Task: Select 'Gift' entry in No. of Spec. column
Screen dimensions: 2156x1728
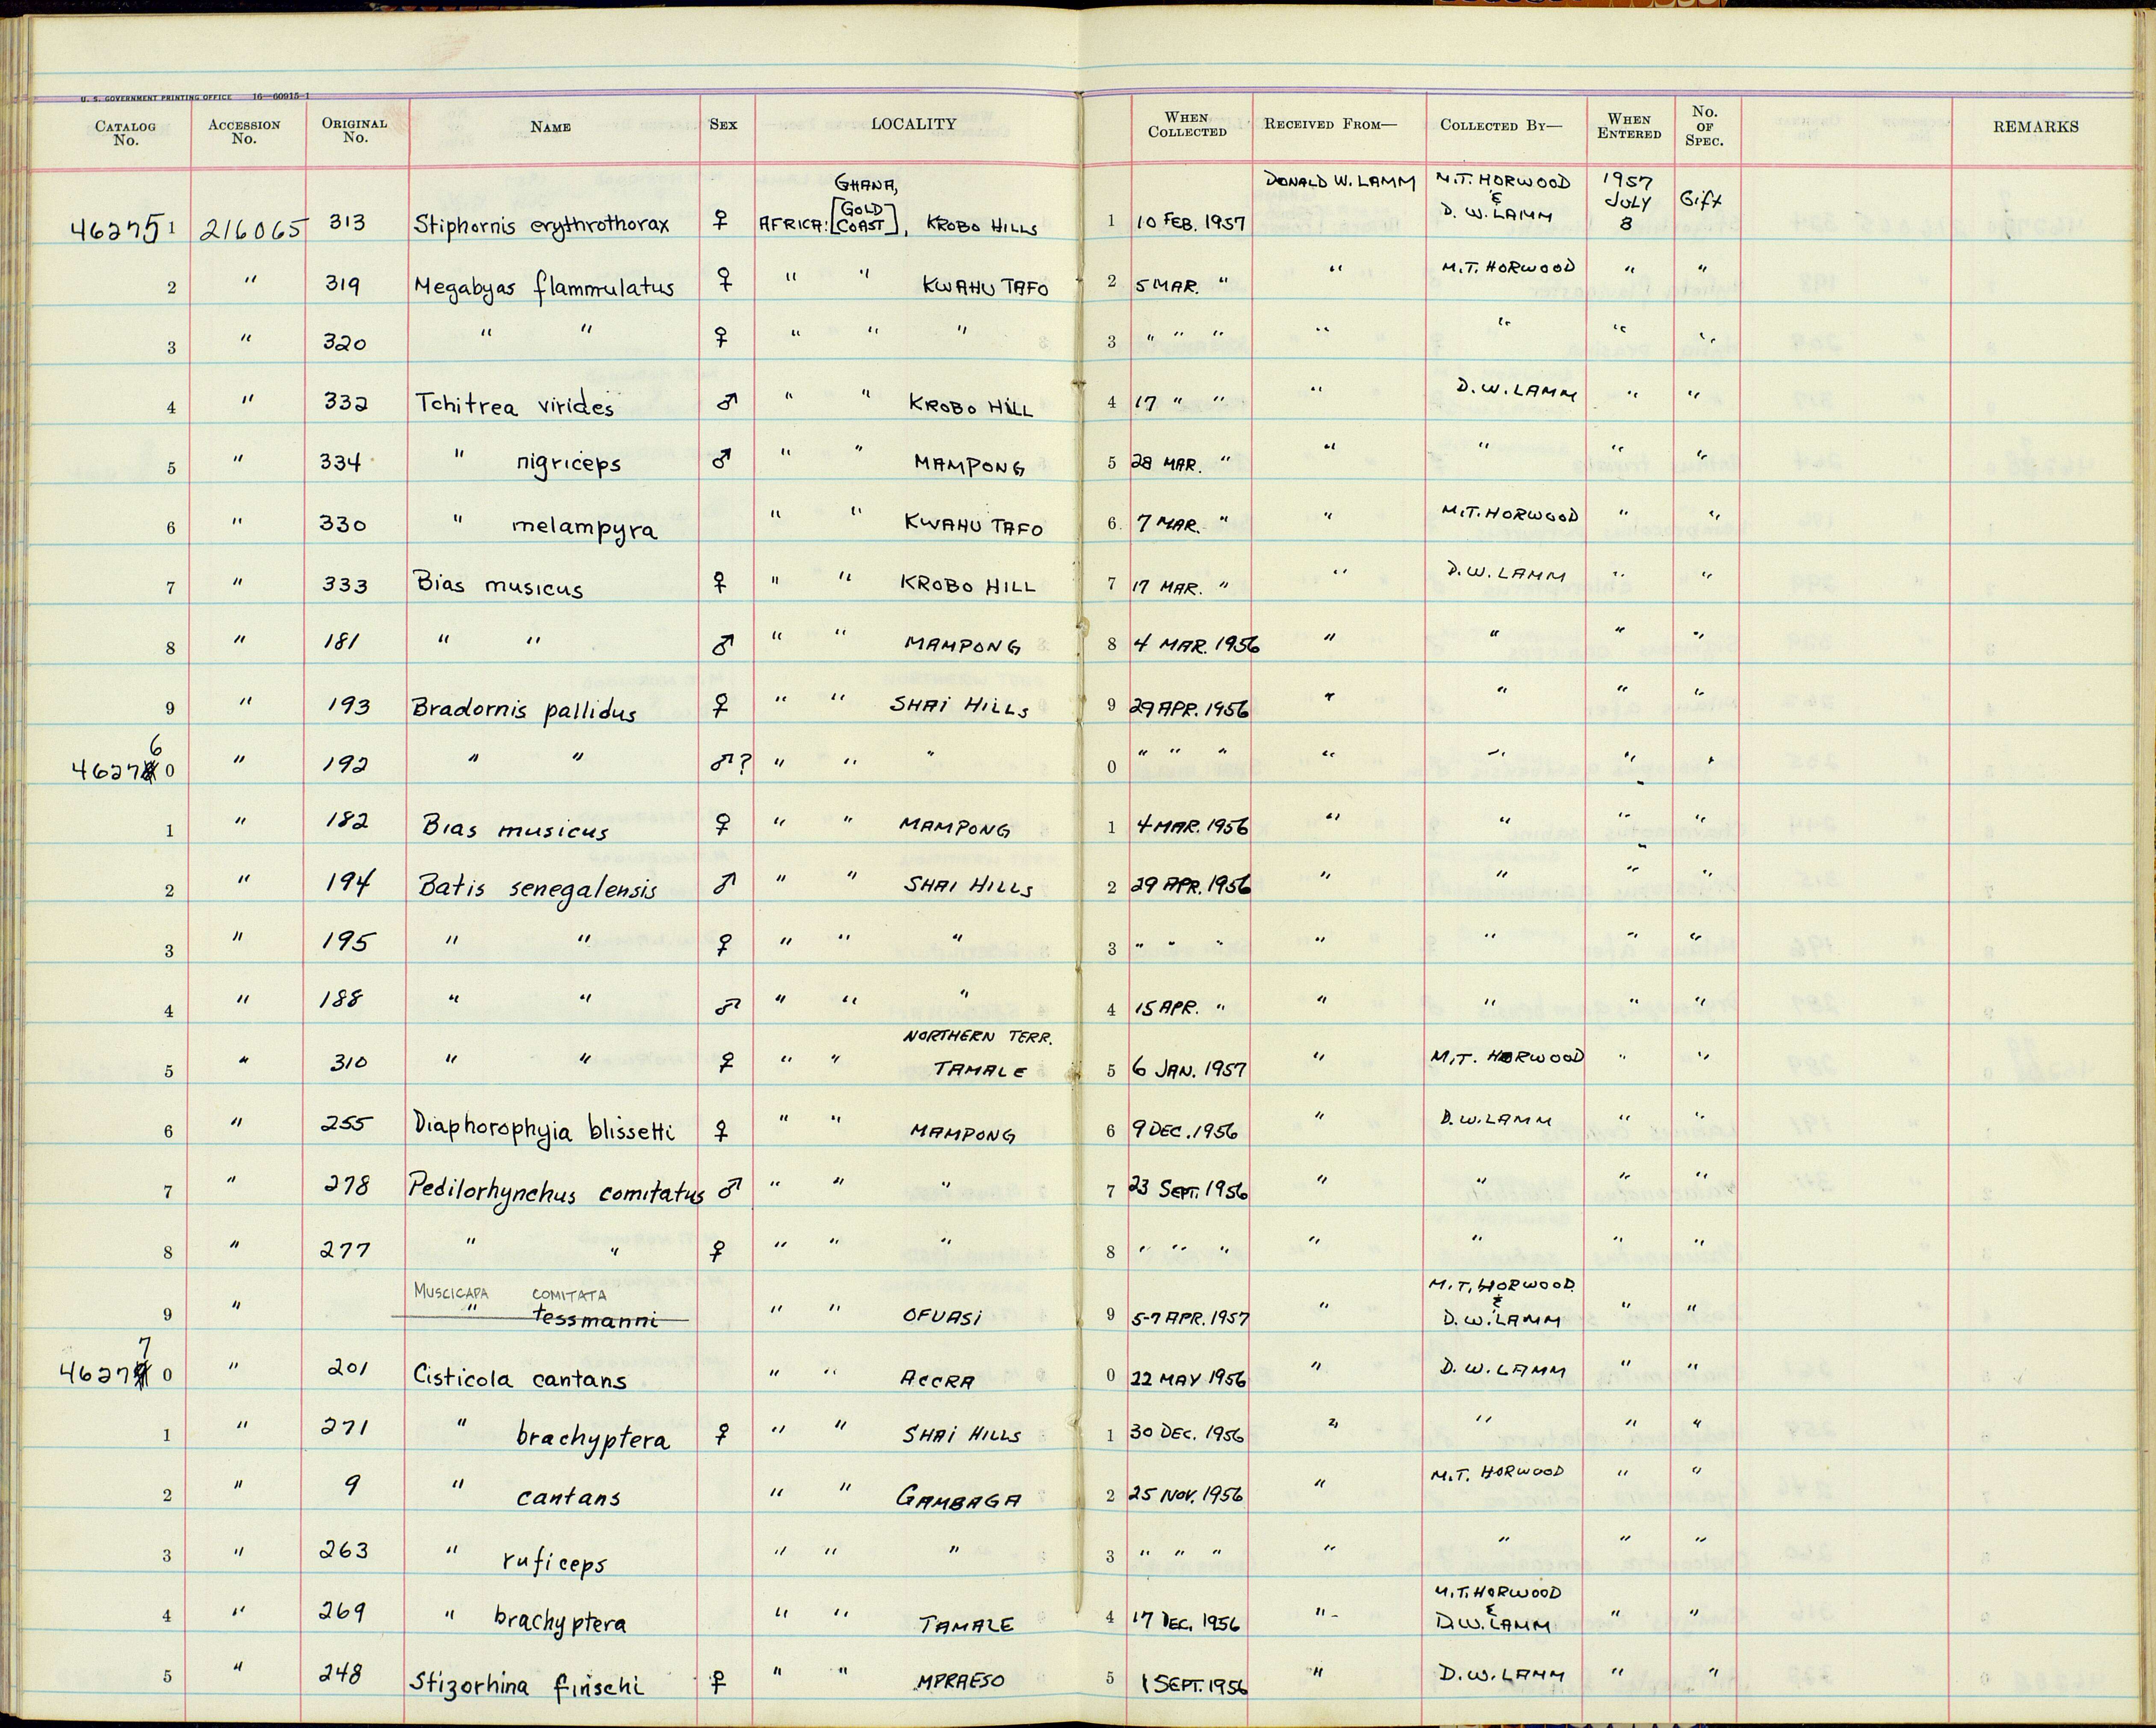Action: click(1702, 200)
